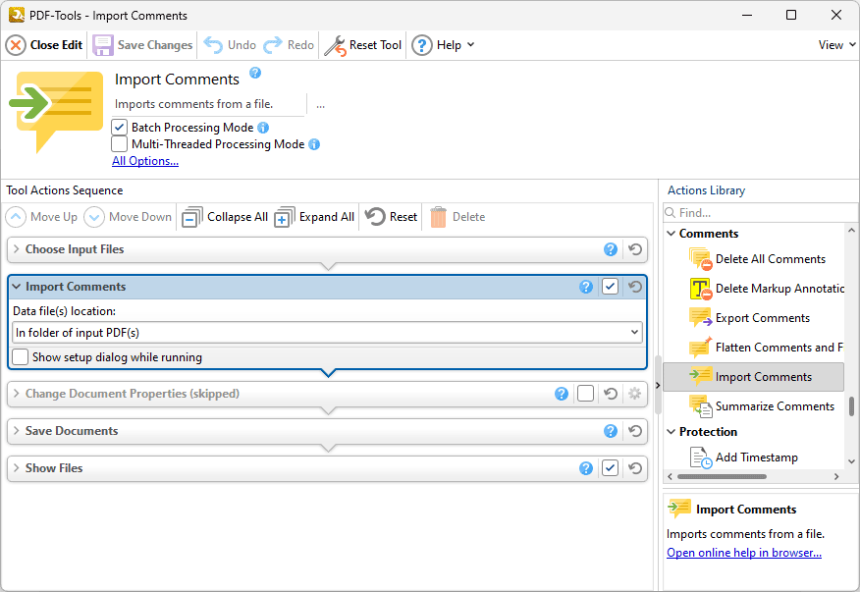Click the Move Up button
The image size is (860, 592).
click(x=41, y=217)
